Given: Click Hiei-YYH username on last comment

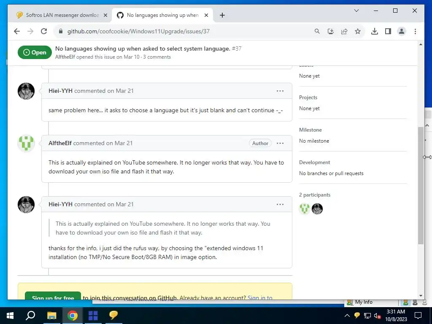Looking at the screenshot, I should [x=60, y=204].
